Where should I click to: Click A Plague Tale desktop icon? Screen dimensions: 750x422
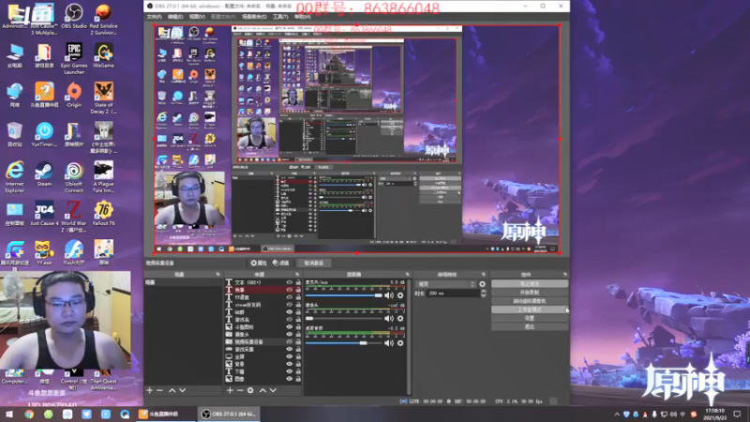pyautogui.click(x=103, y=177)
